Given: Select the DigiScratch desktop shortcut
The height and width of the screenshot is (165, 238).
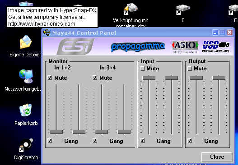Looking at the screenshot, I should 26,145.
